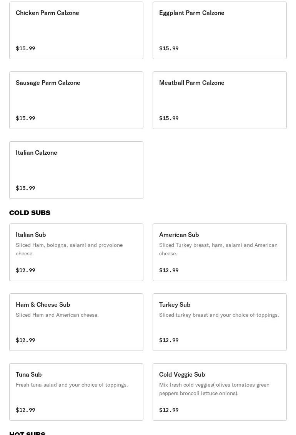Screen dimensions: 296x435
Task: Click the HOT SUBS section heading
Action: (27, 433)
